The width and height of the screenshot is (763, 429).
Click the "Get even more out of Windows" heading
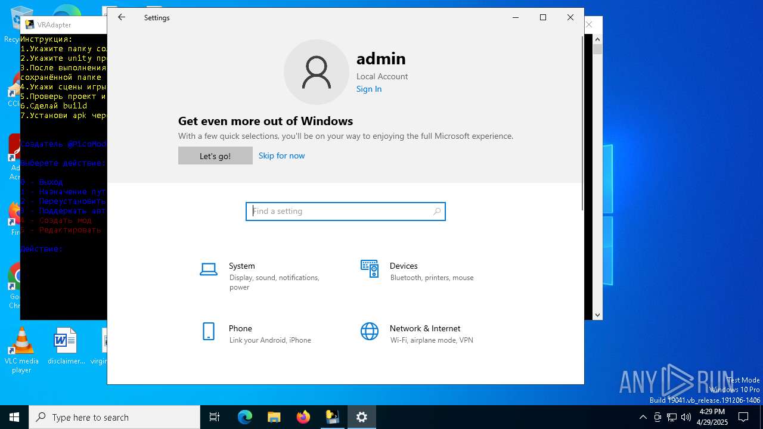[x=265, y=121]
